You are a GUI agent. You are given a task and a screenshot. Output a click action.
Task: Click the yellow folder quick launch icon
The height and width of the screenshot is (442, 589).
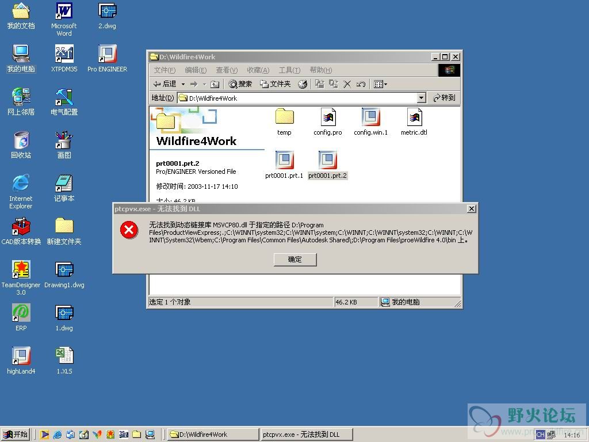(137, 435)
